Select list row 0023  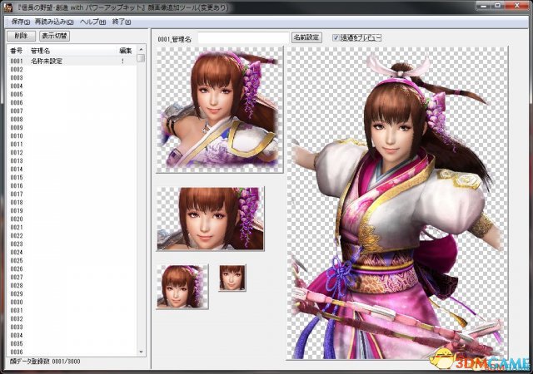[x=72, y=244]
